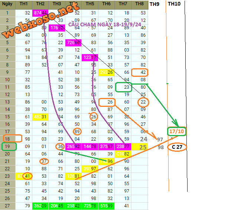Select the Ngày column header

(8, 4)
